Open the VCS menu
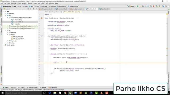The height and width of the screenshot is (95, 170). pos(47,3)
